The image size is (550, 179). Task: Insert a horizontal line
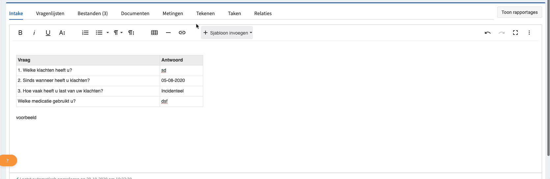[168, 33]
